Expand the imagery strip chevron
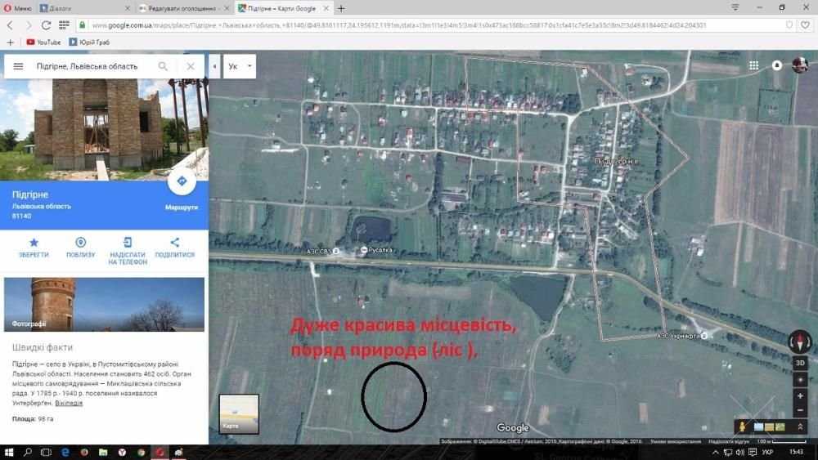This screenshot has width=818, height=460. click(800, 427)
